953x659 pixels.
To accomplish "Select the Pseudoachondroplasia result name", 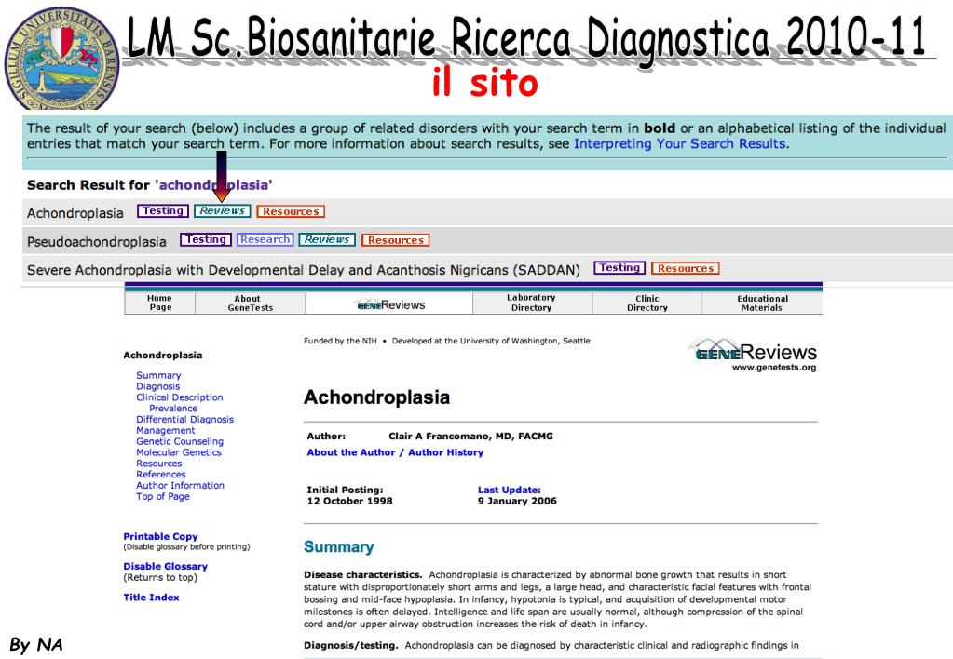I will click(97, 242).
